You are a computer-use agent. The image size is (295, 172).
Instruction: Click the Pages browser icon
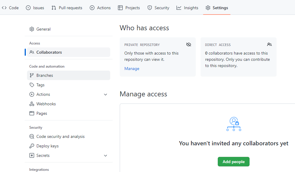pos(32,113)
